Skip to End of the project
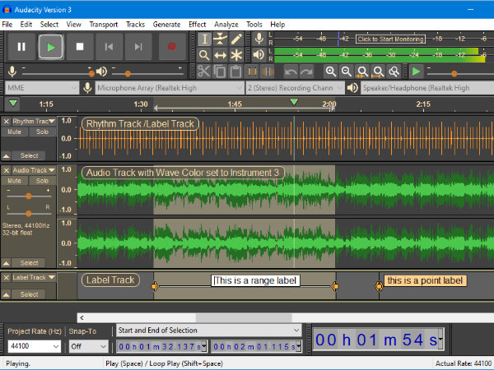Viewport: 494px width, 370px height. 138,47
